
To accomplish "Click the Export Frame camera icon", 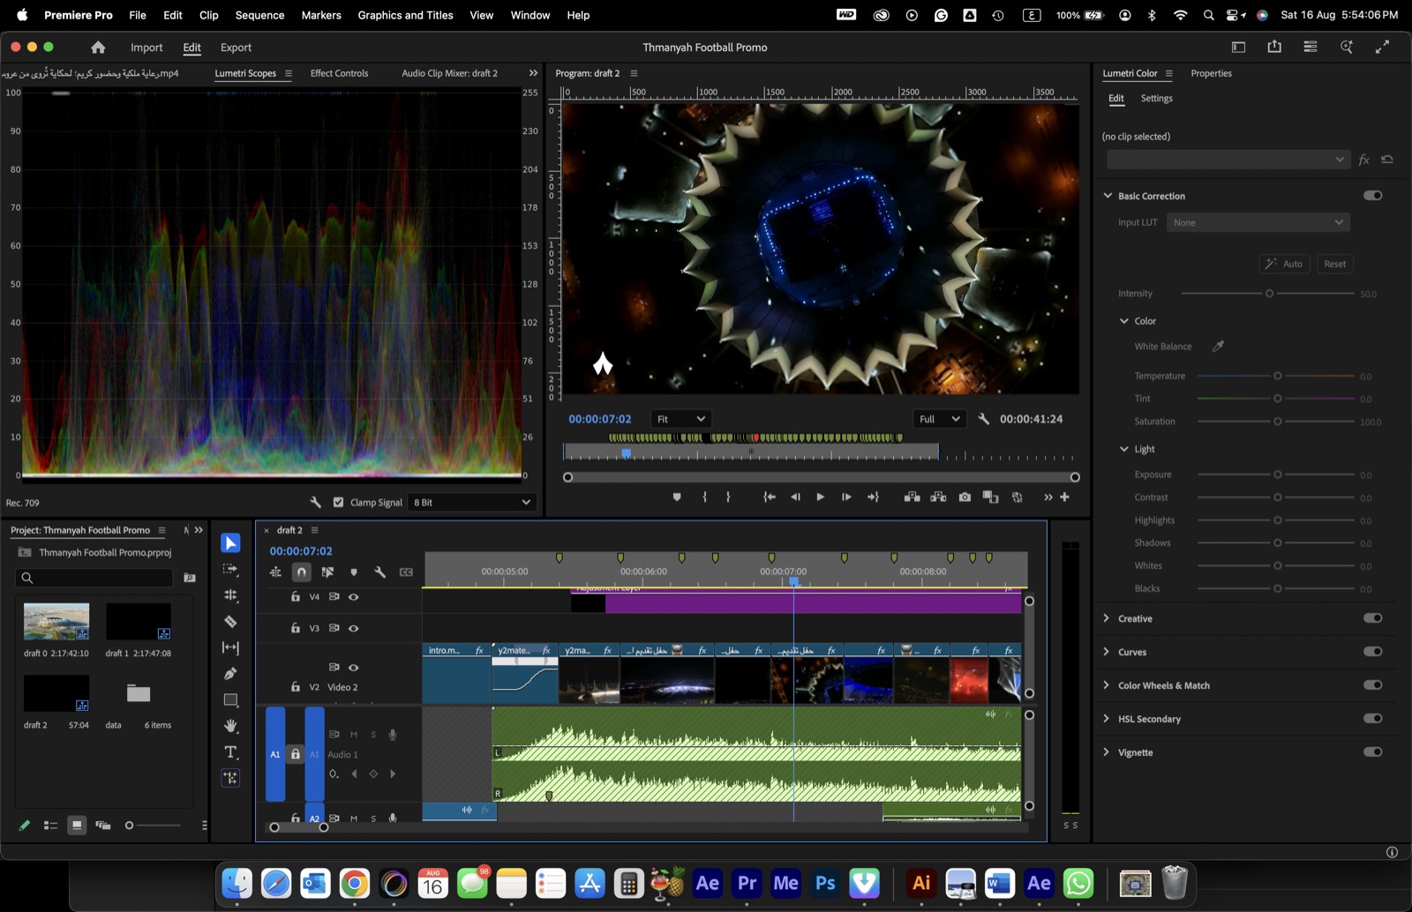I will tap(965, 497).
